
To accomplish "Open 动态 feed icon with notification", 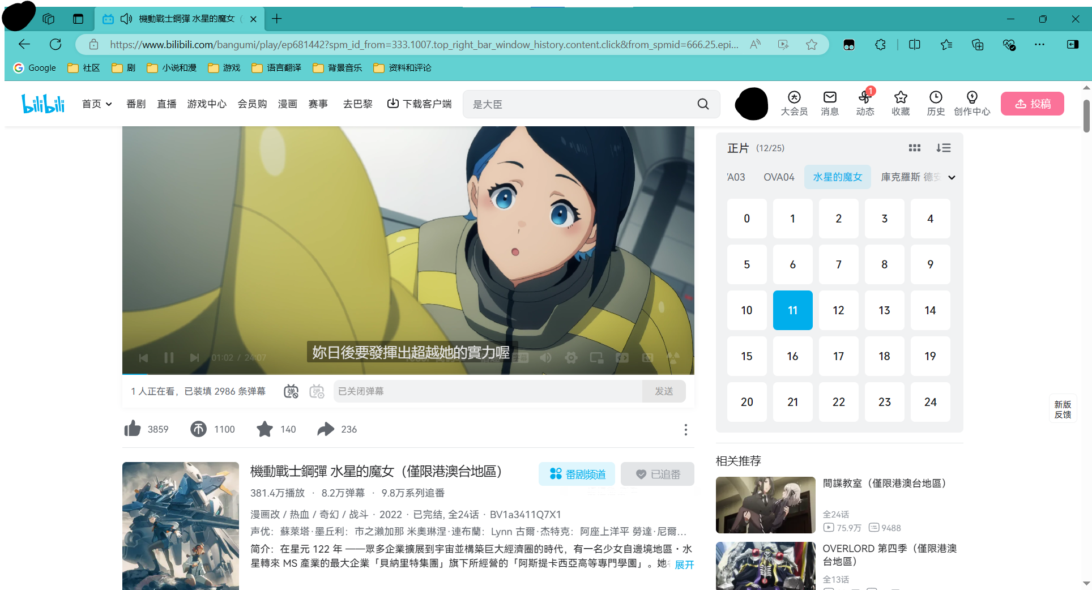I will click(865, 103).
